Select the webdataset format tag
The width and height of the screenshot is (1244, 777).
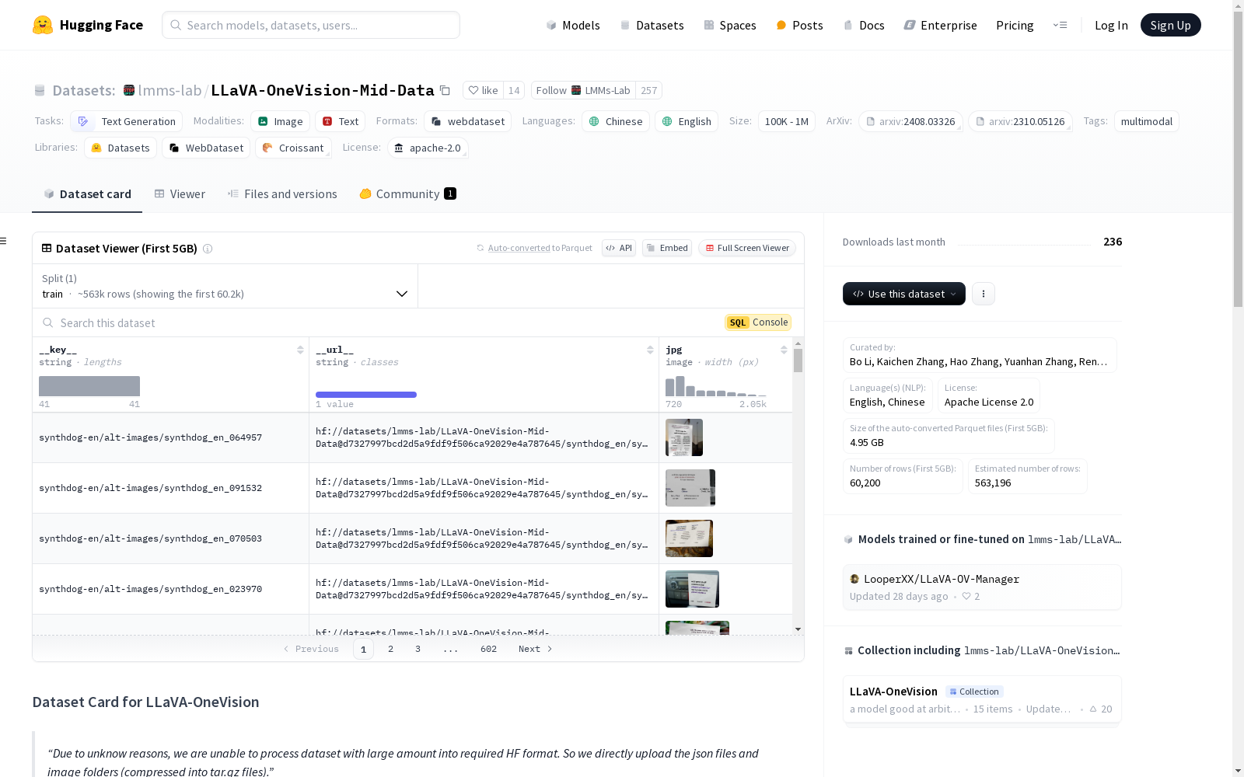468,121
